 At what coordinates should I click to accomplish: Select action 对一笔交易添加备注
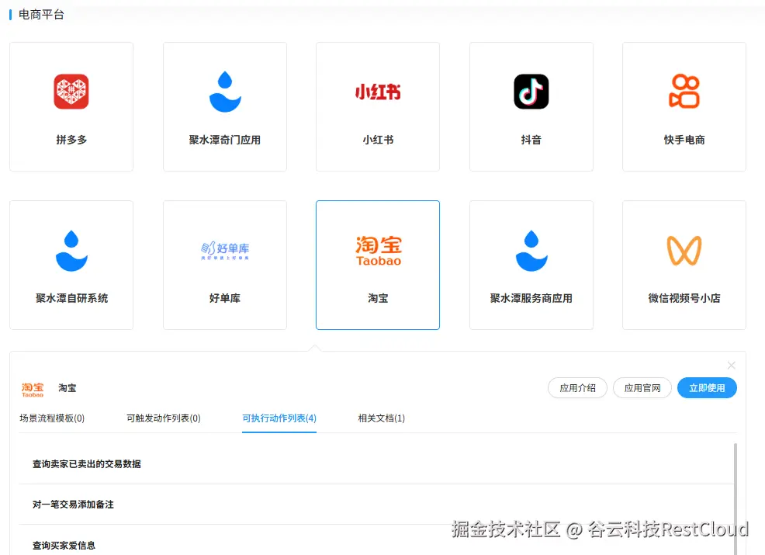pos(376,505)
